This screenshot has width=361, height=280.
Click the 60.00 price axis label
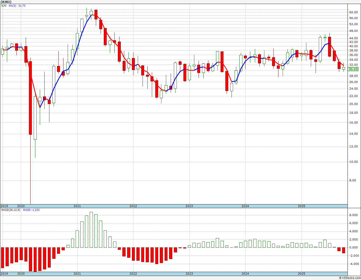(x=353, y=12)
